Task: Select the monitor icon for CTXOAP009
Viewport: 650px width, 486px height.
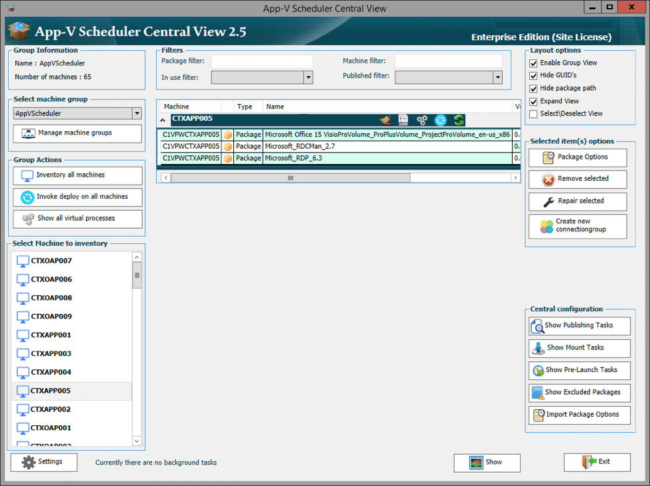Action: (23, 317)
